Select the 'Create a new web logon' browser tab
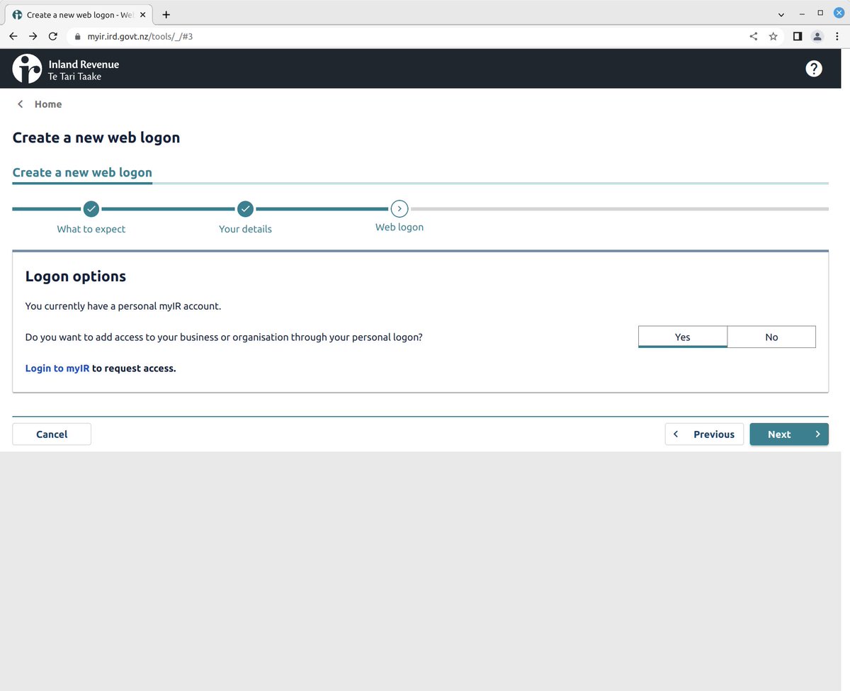The height and width of the screenshot is (691, 850). 79,15
